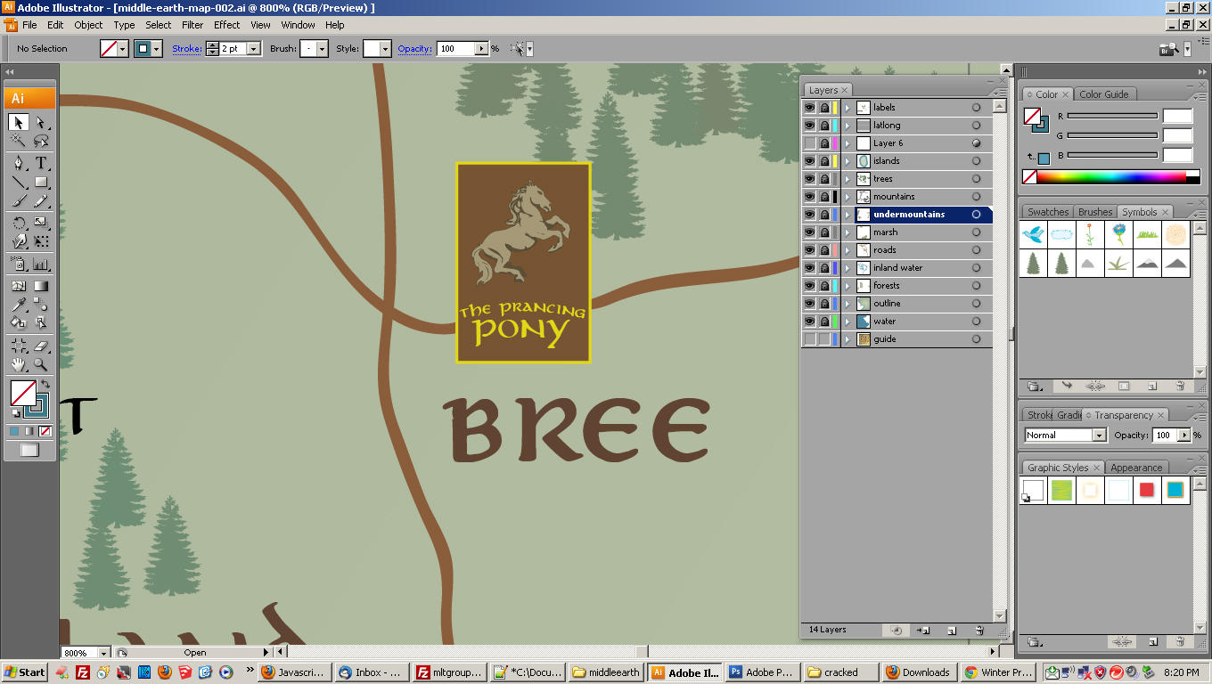This screenshot has width=1212, height=684.
Task: Select the Selection (black arrow) tool
Action: (19, 122)
